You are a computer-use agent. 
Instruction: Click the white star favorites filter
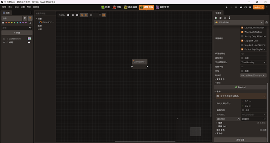click(x=3, y=23)
